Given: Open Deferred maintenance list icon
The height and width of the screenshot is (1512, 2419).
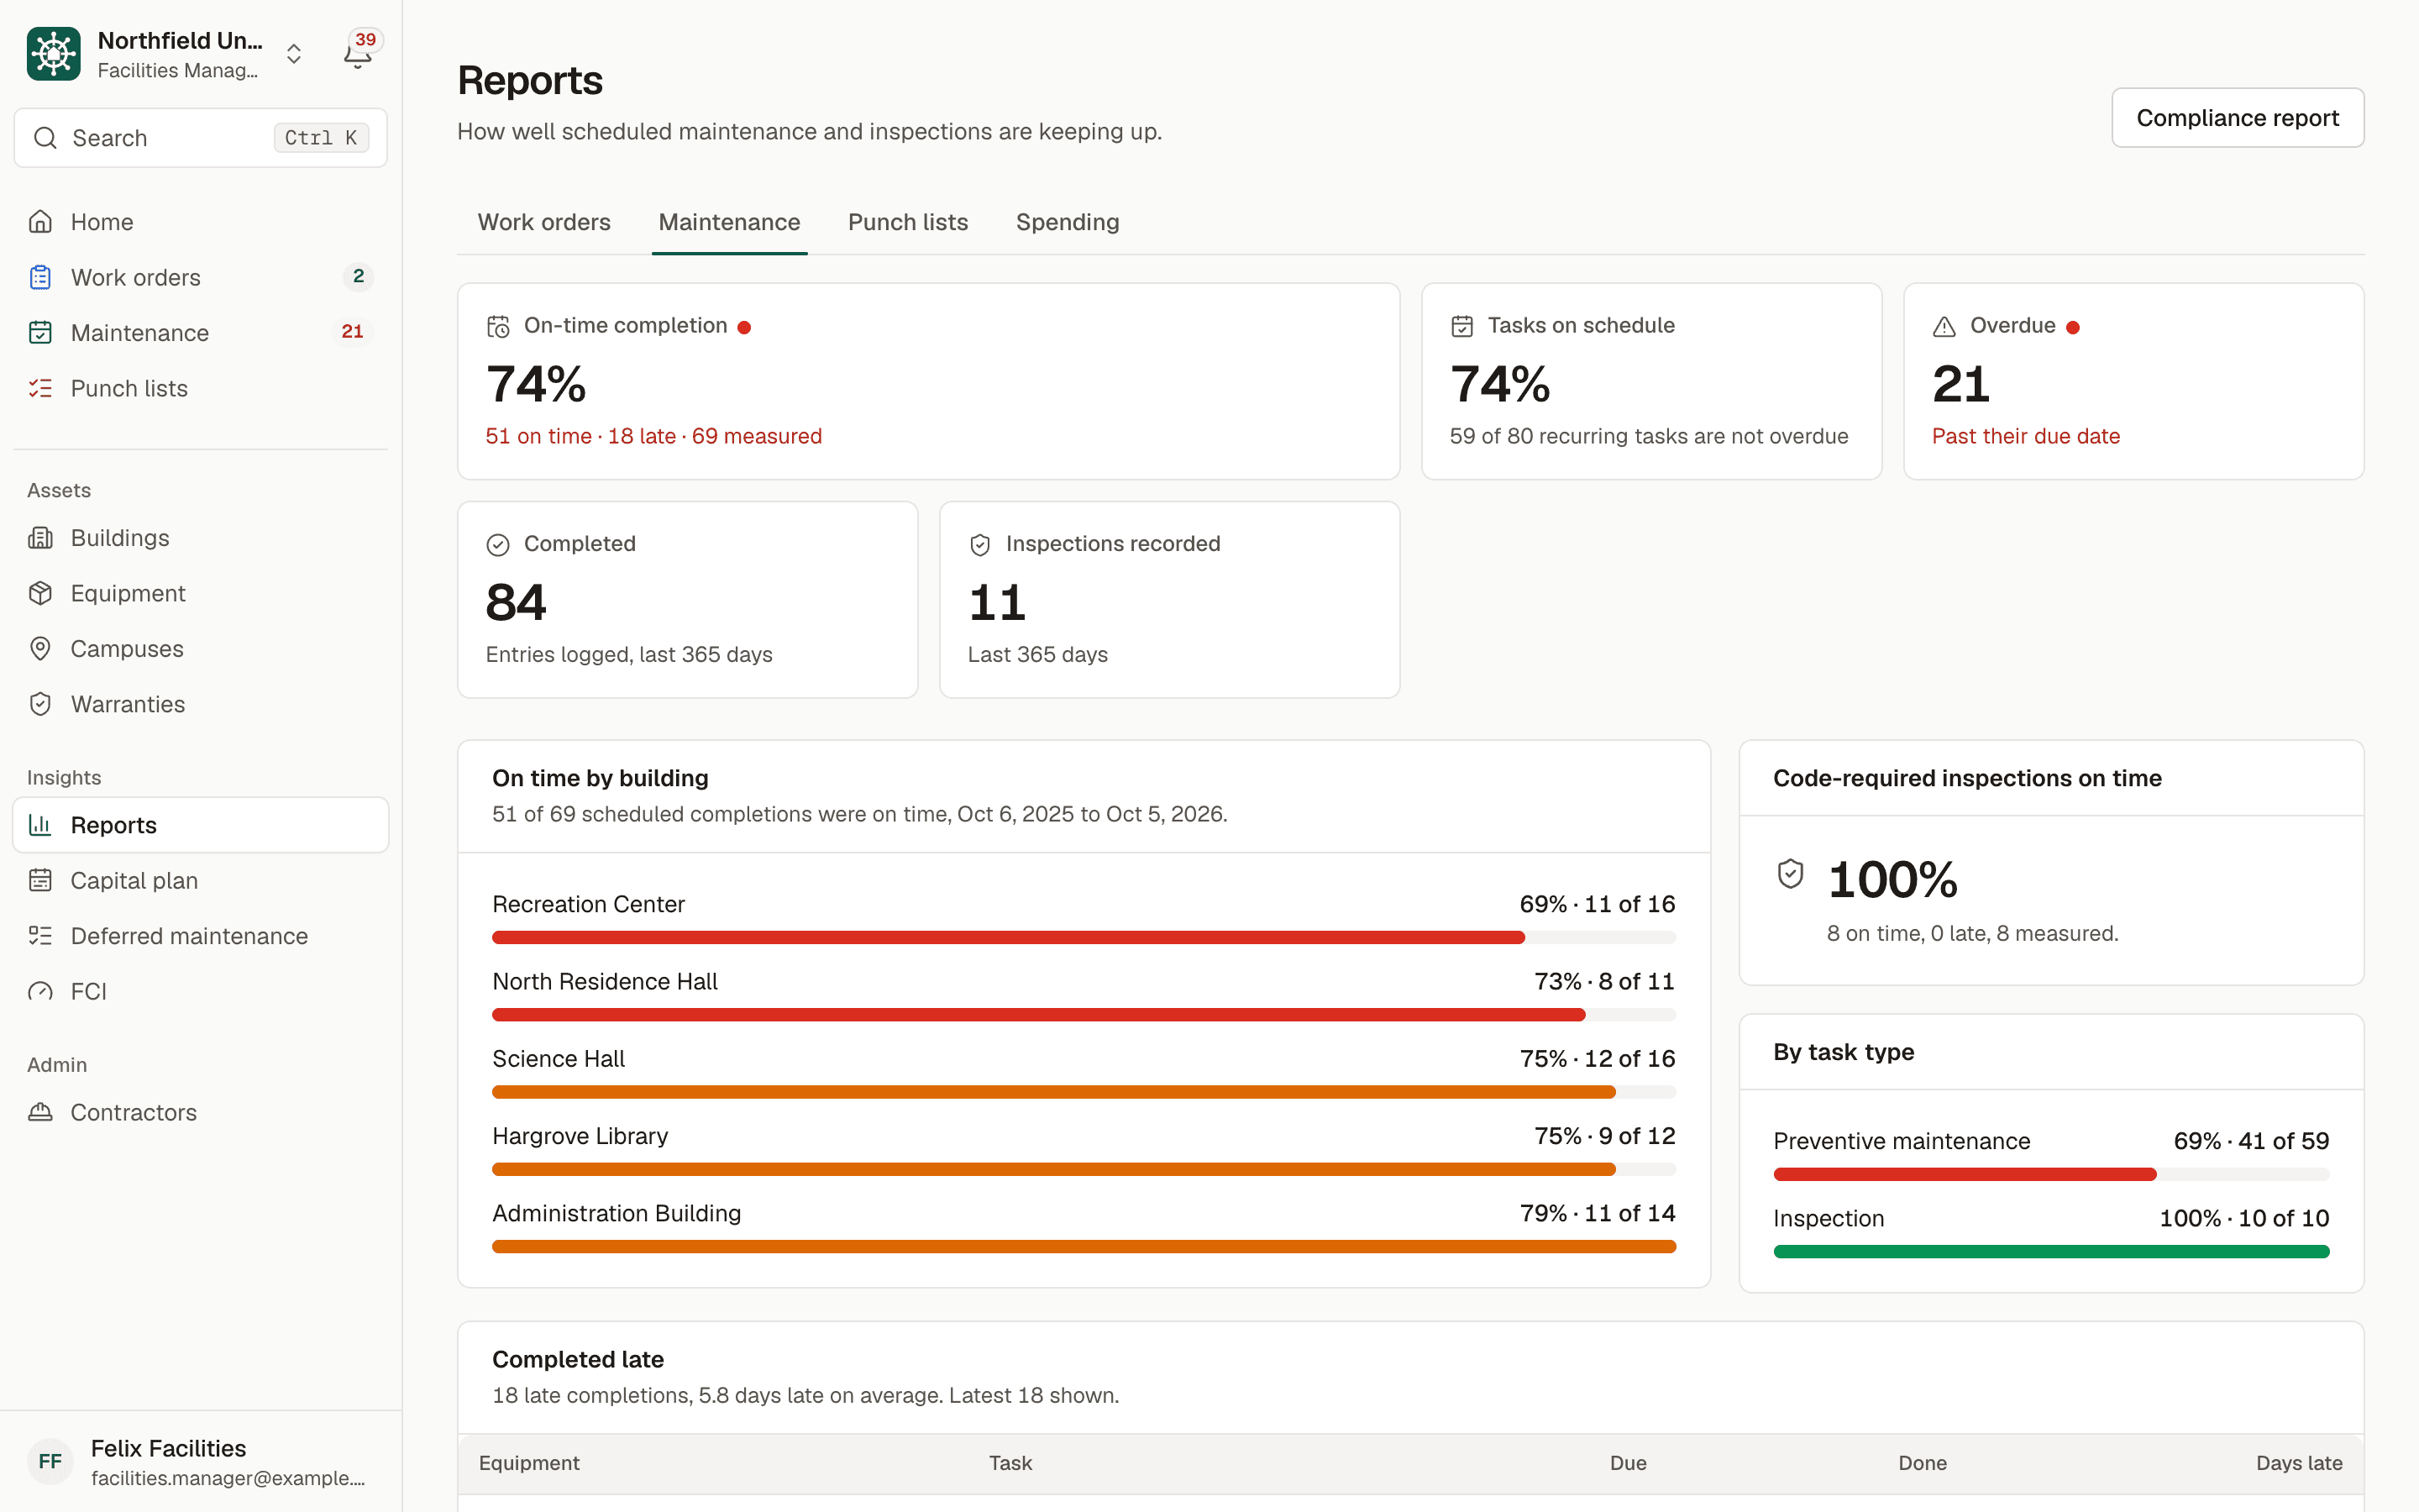Looking at the screenshot, I should 40,936.
